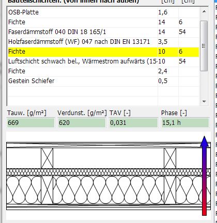Click the scroll up arrow of layer list

point(204,11)
